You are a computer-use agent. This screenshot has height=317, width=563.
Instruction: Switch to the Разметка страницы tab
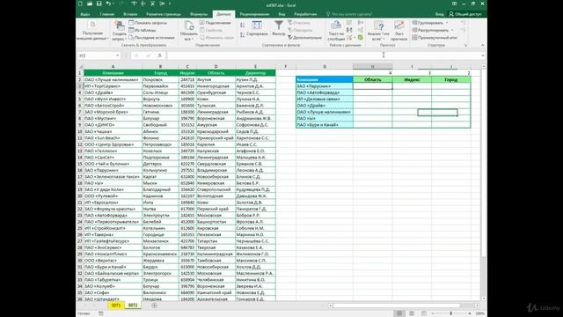pos(164,14)
